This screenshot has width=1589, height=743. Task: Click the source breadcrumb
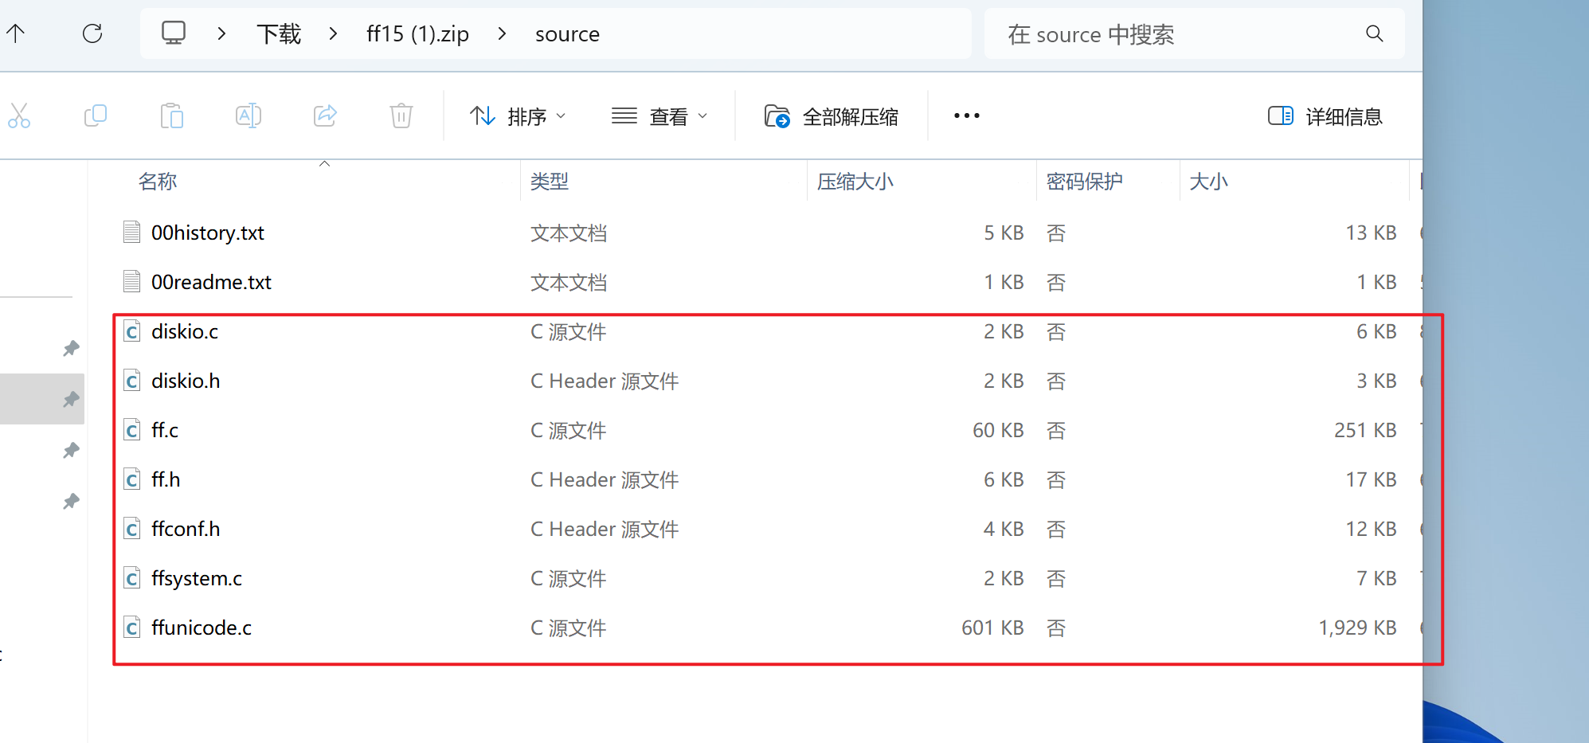coord(567,34)
